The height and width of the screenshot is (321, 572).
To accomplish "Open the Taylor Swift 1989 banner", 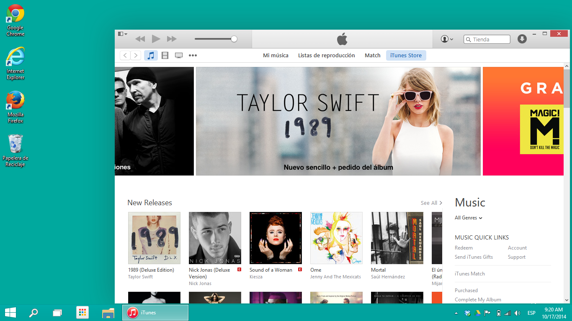I will point(338,121).
